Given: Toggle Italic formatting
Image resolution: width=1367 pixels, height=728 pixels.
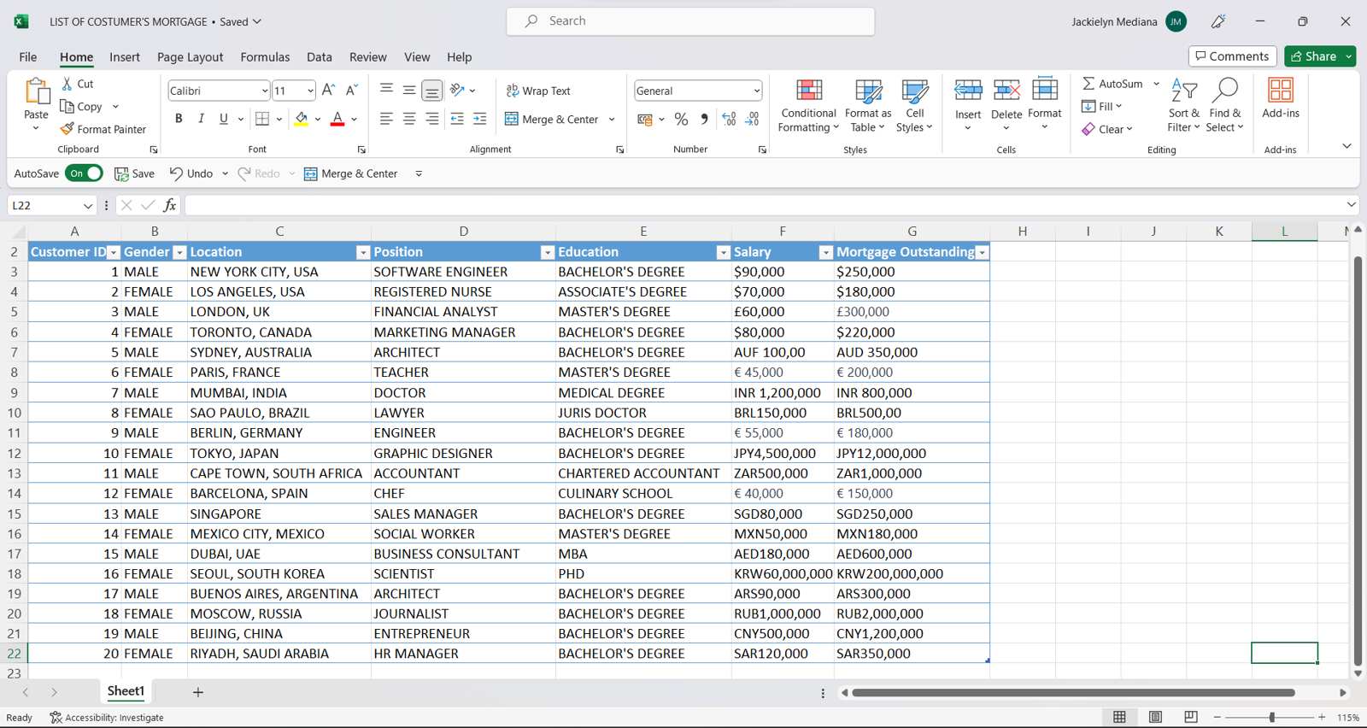Looking at the screenshot, I should 201,119.
